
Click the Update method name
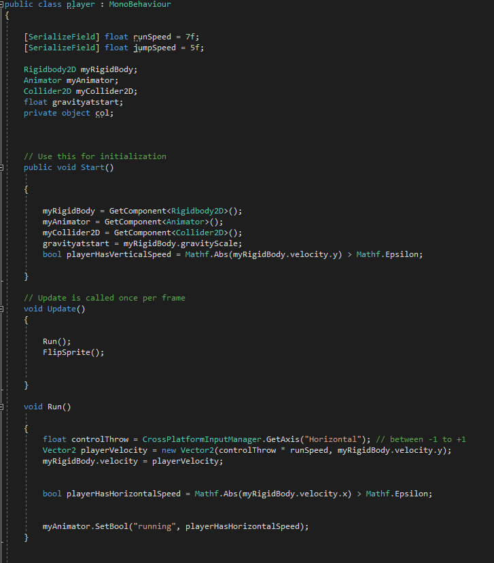[62, 309]
